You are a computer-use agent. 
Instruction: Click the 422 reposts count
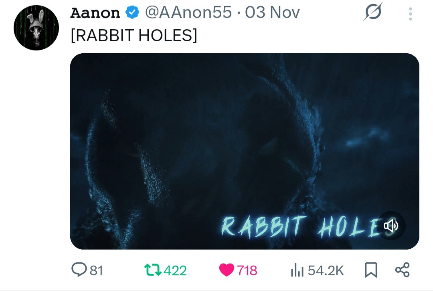(175, 270)
